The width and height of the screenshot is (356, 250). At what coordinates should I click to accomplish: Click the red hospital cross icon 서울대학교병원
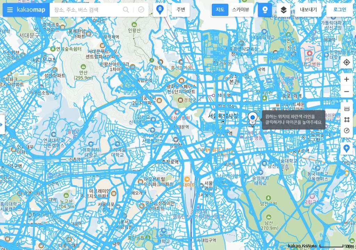click(309, 53)
